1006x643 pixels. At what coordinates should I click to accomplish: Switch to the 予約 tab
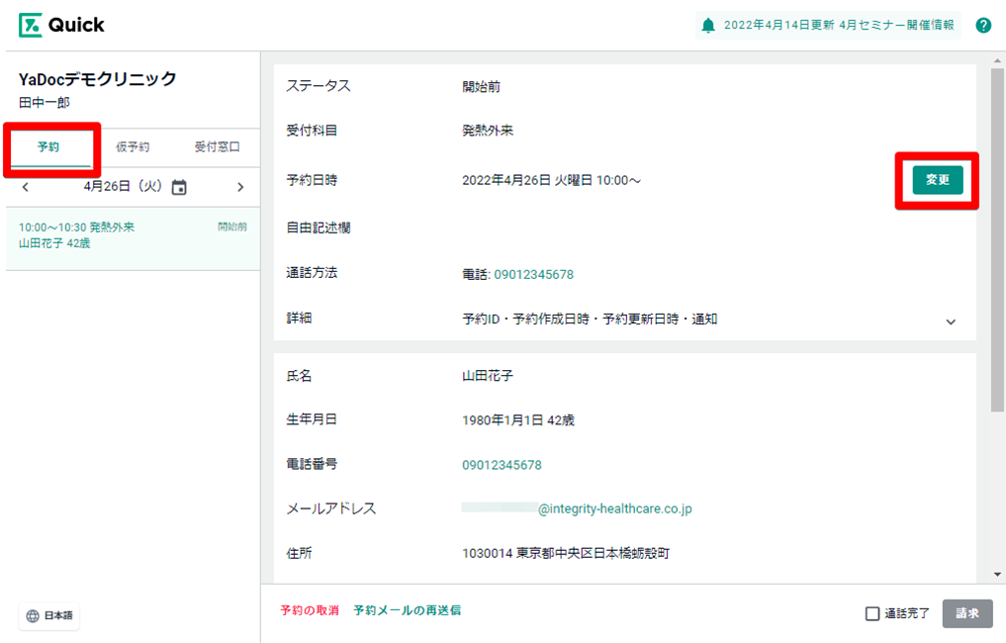(48, 147)
